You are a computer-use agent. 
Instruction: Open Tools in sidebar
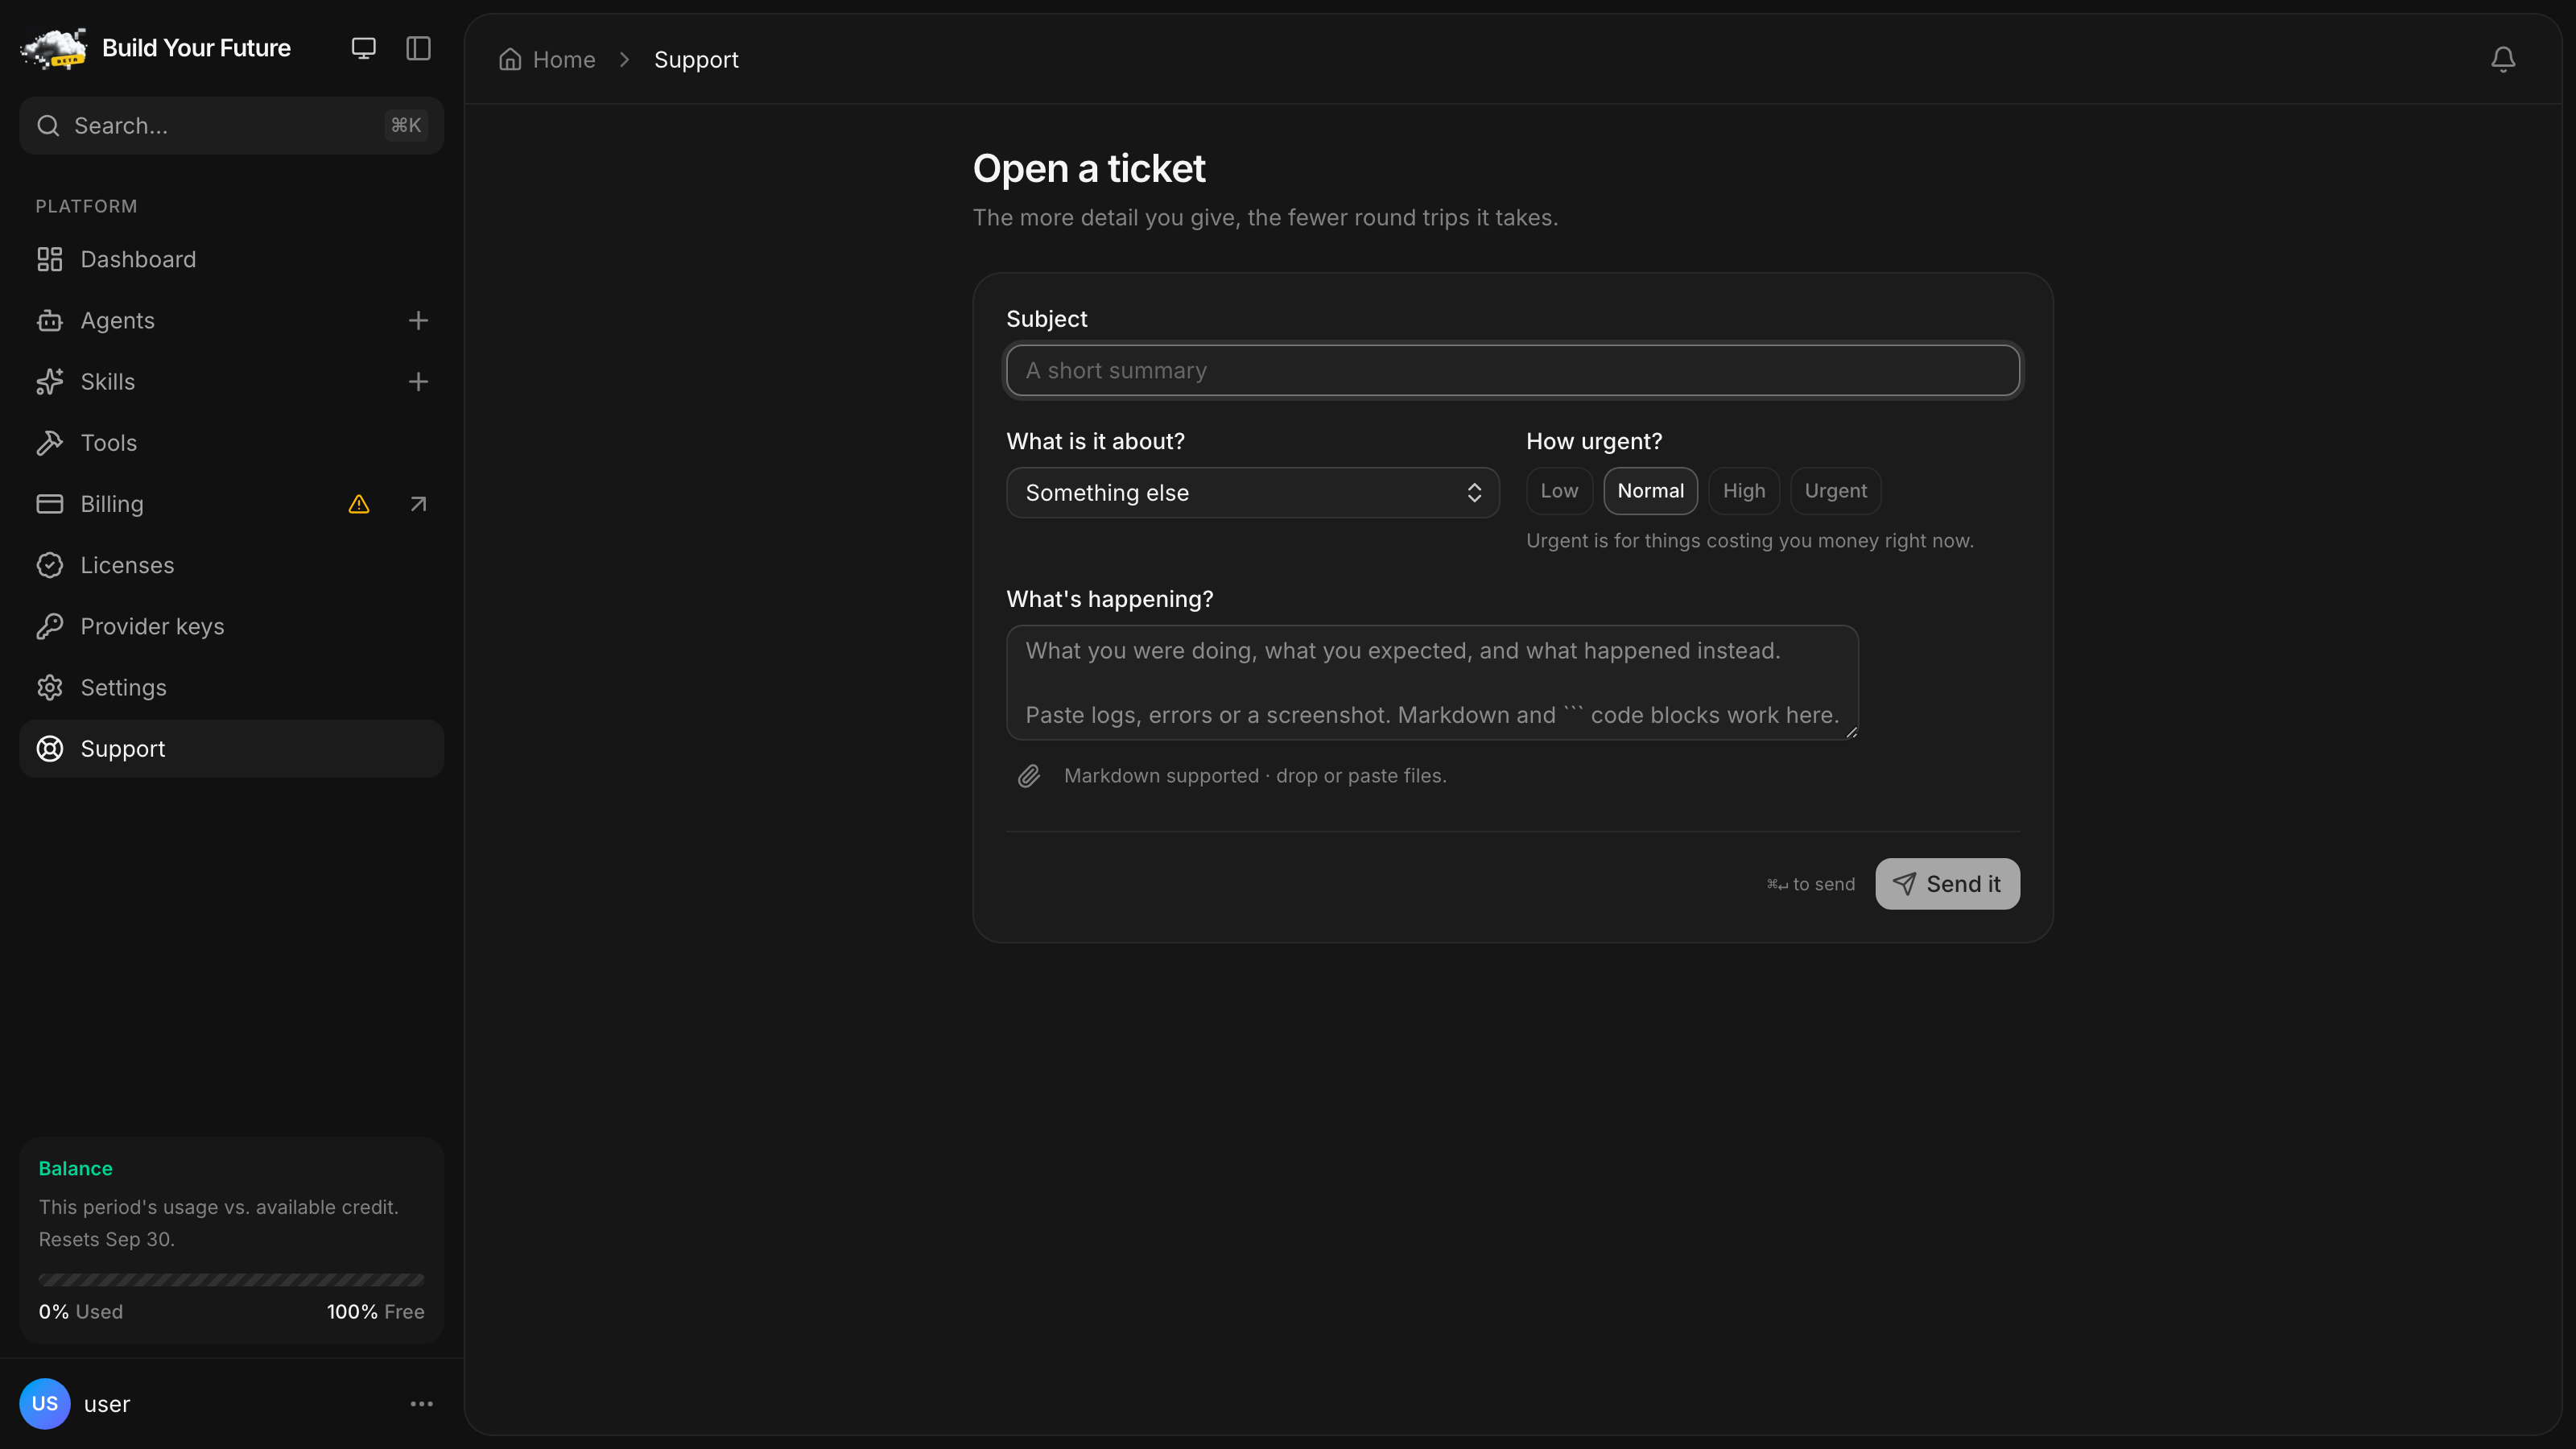[x=231, y=443]
